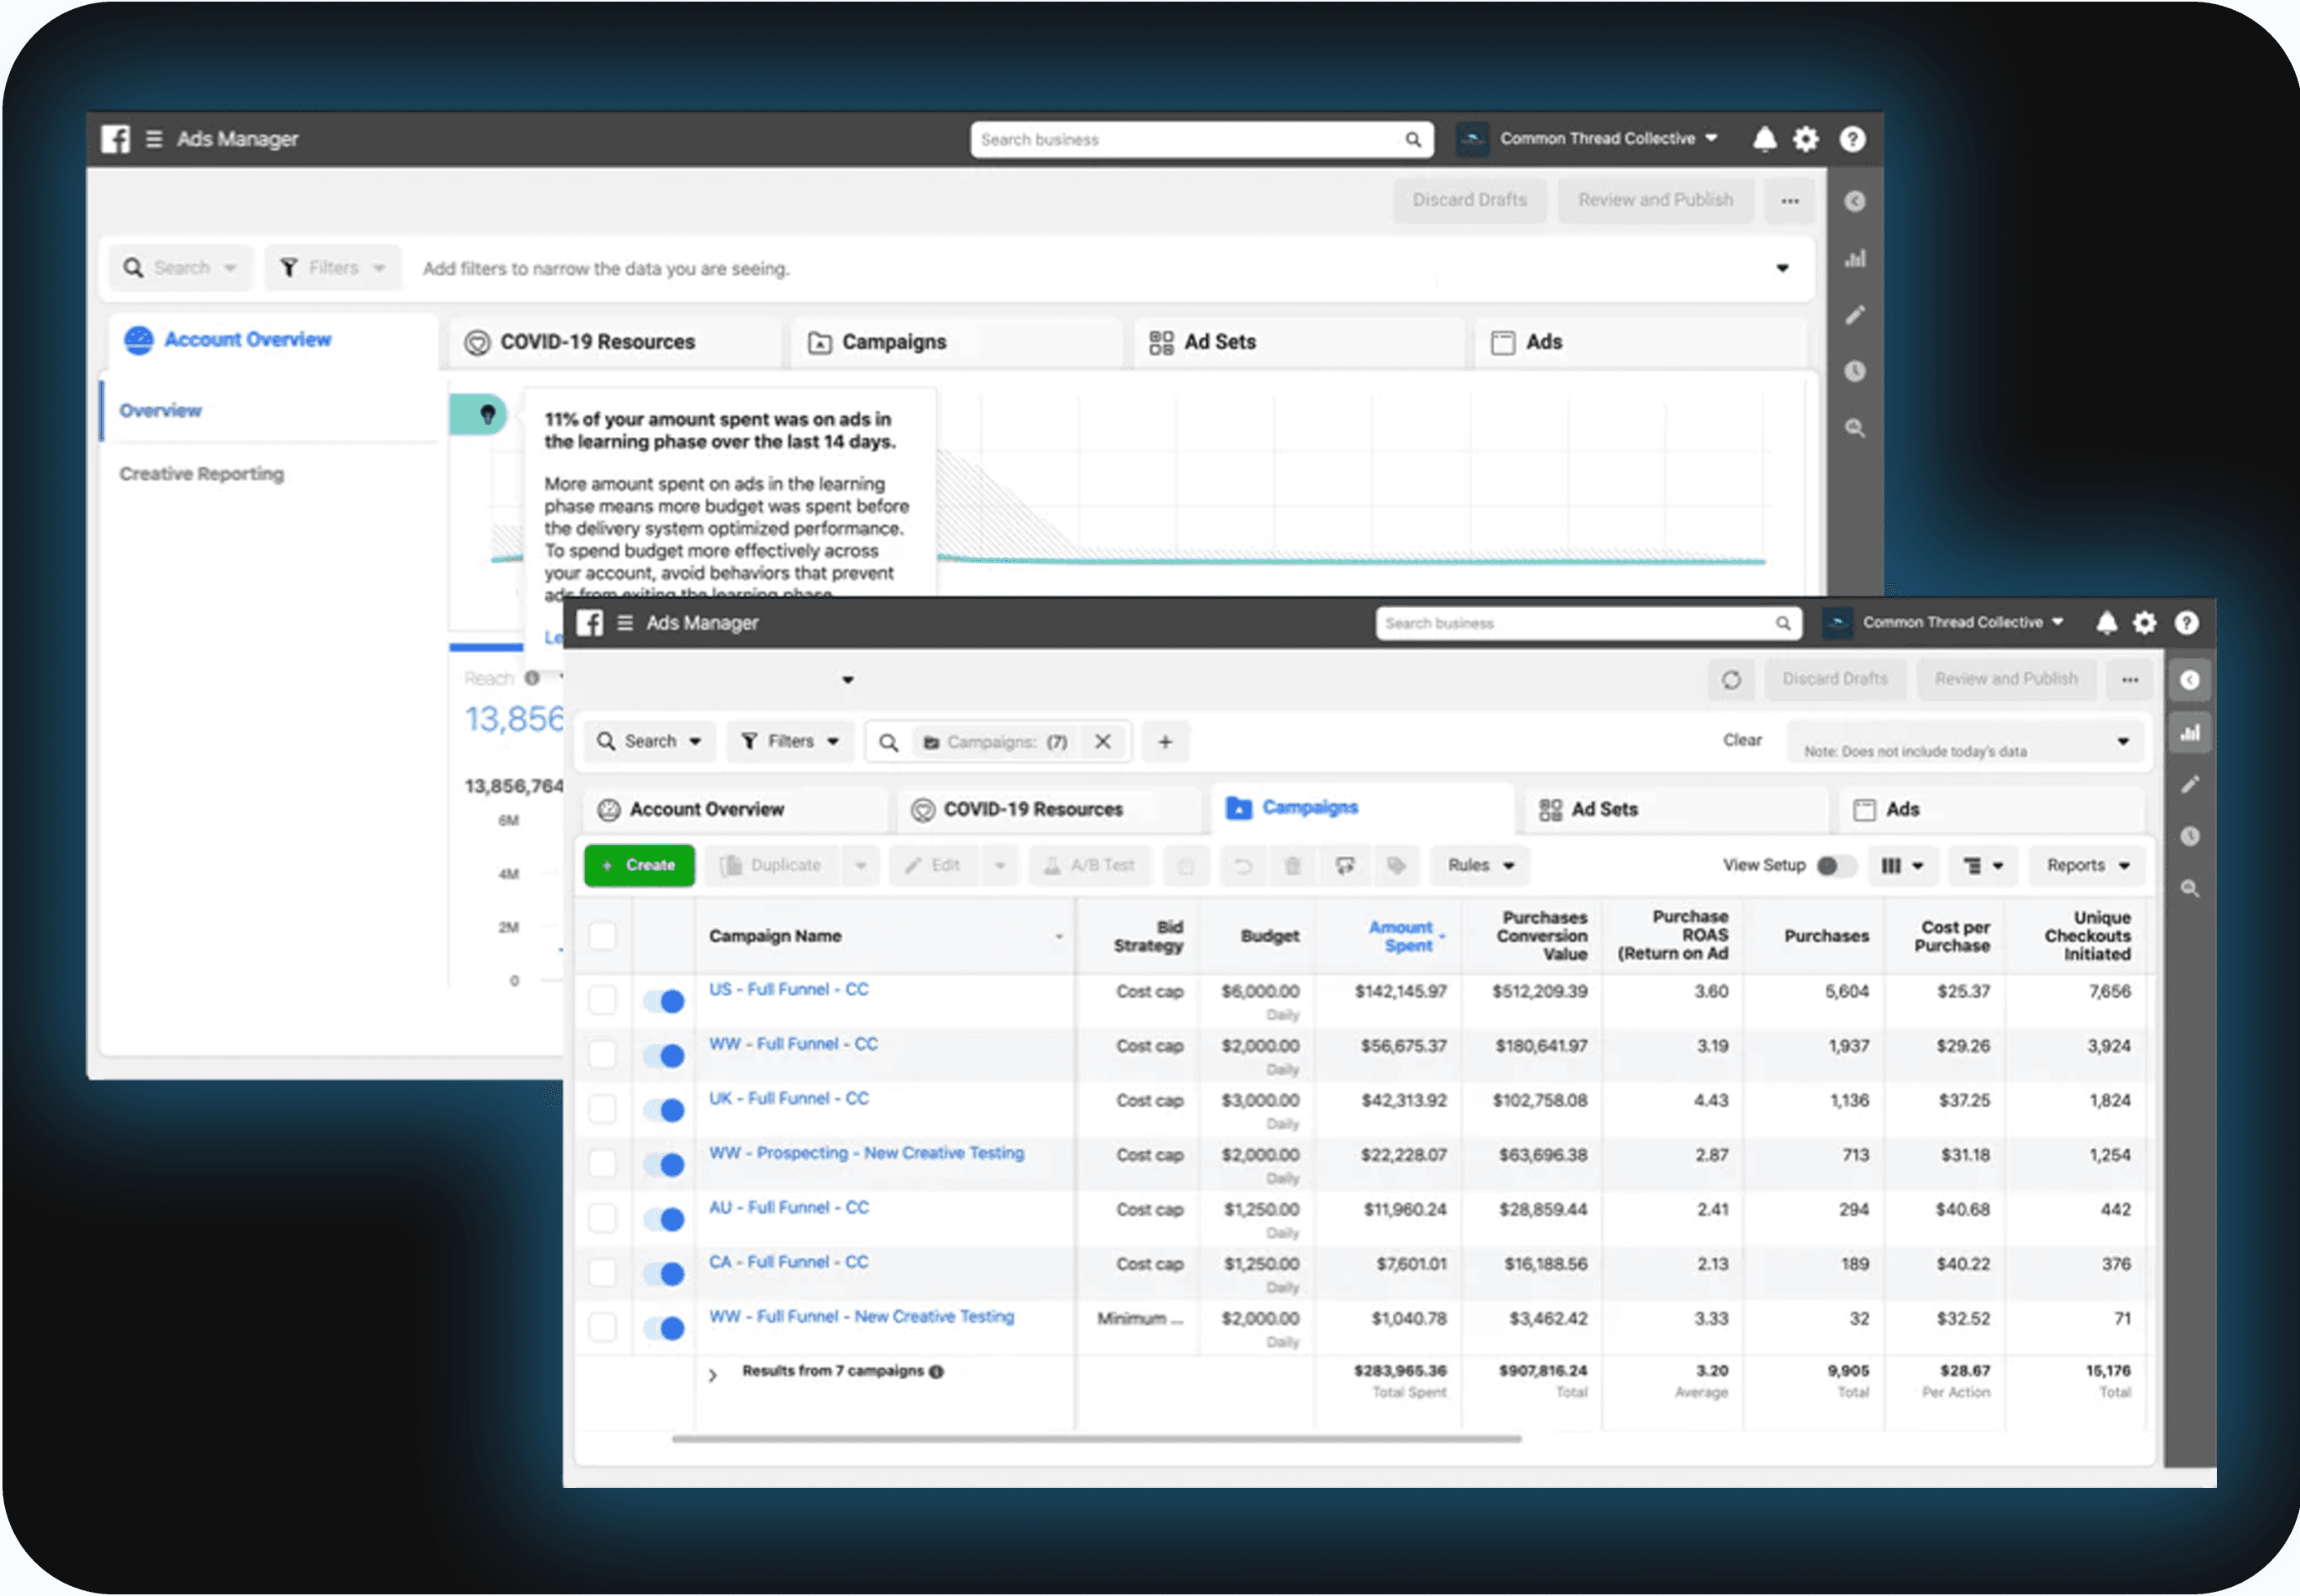Click Clear next to the campaign filter

point(1741,741)
